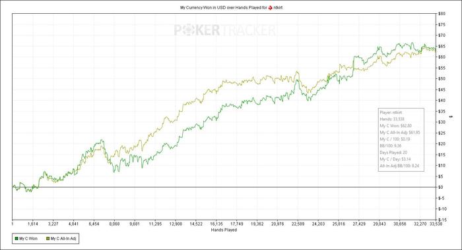This screenshot has height=250, width=462.
Task: Click the olive My C All-In Adj legend swatch
Action: 48,239
